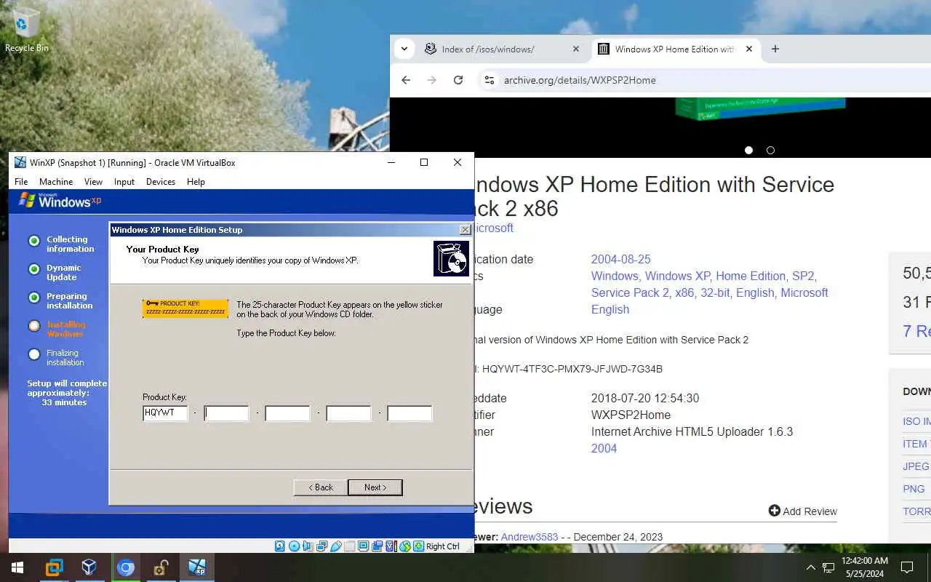The width and height of the screenshot is (931, 582).
Task: Click VirtualBox keyboard capture arrow icon
Action: [x=419, y=546]
